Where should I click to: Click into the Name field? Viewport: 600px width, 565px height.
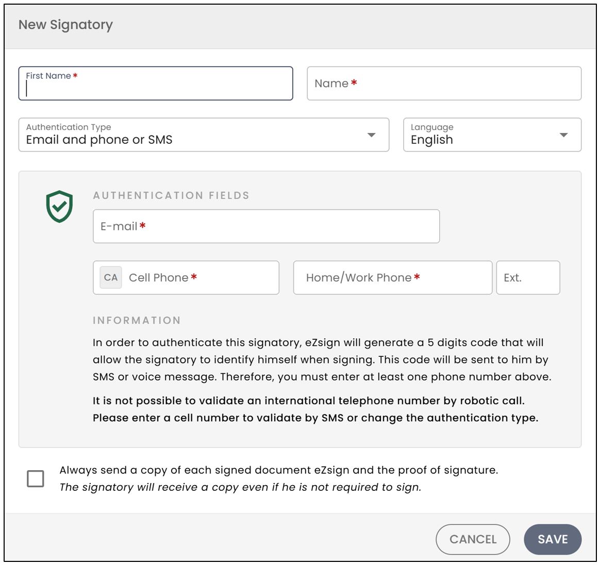[444, 84]
